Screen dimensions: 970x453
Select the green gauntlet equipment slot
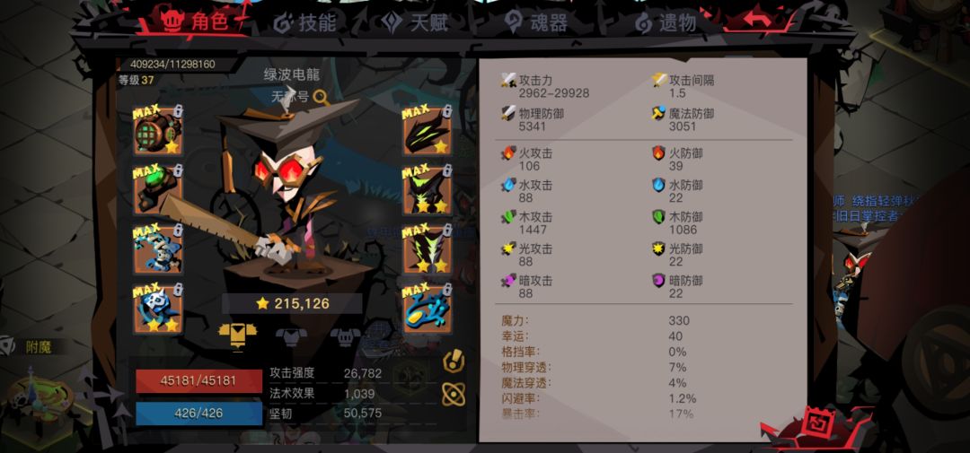(x=158, y=190)
